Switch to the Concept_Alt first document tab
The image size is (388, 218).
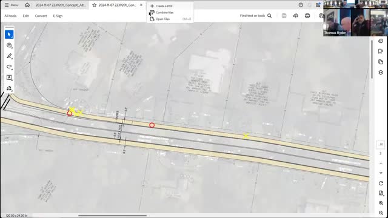point(61,5)
